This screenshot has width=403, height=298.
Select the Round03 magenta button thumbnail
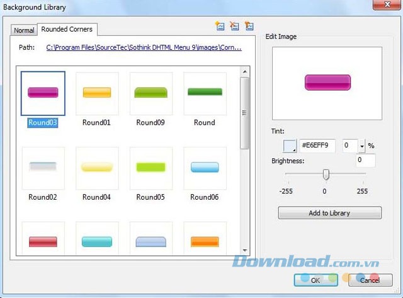[43, 93]
